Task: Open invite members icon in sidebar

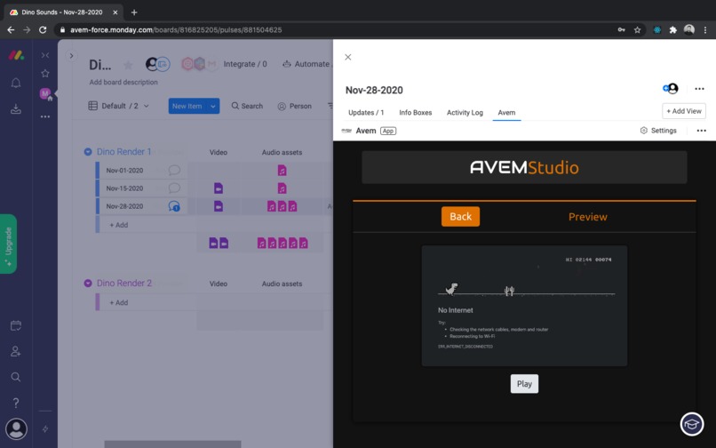Action: pos(16,351)
